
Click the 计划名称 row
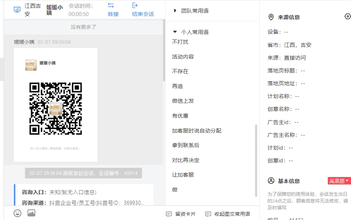(x=283, y=96)
